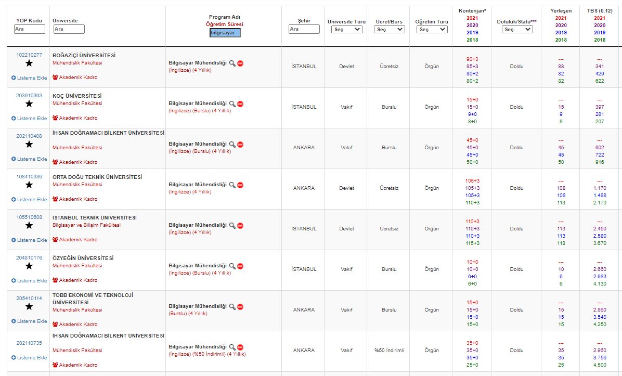This screenshot has height=376, width=622.
Task: Click red round icon in Bilkent 202110408 row
Action: point(240,145)
